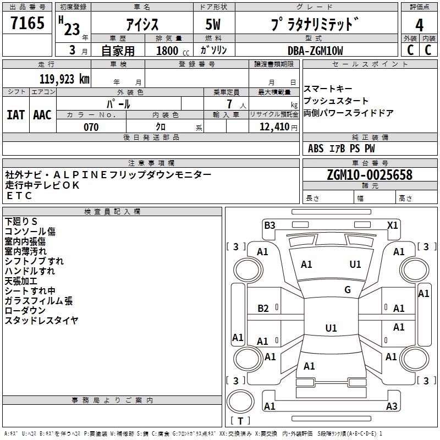Select the registration year H23
The width and height of the screenshot is (440, 440).
[x=69, y=26]
